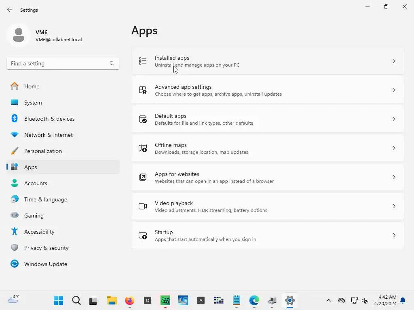This screenshot has width=414, height=310.
Task: Open the Offline maps page
Action: click(268, 148)
